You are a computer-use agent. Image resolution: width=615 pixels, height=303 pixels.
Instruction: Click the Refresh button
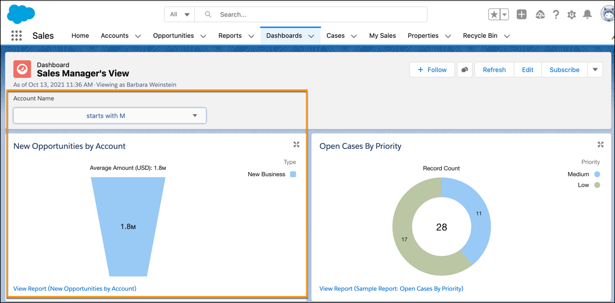pyautogui.click(x=494, y=70)
